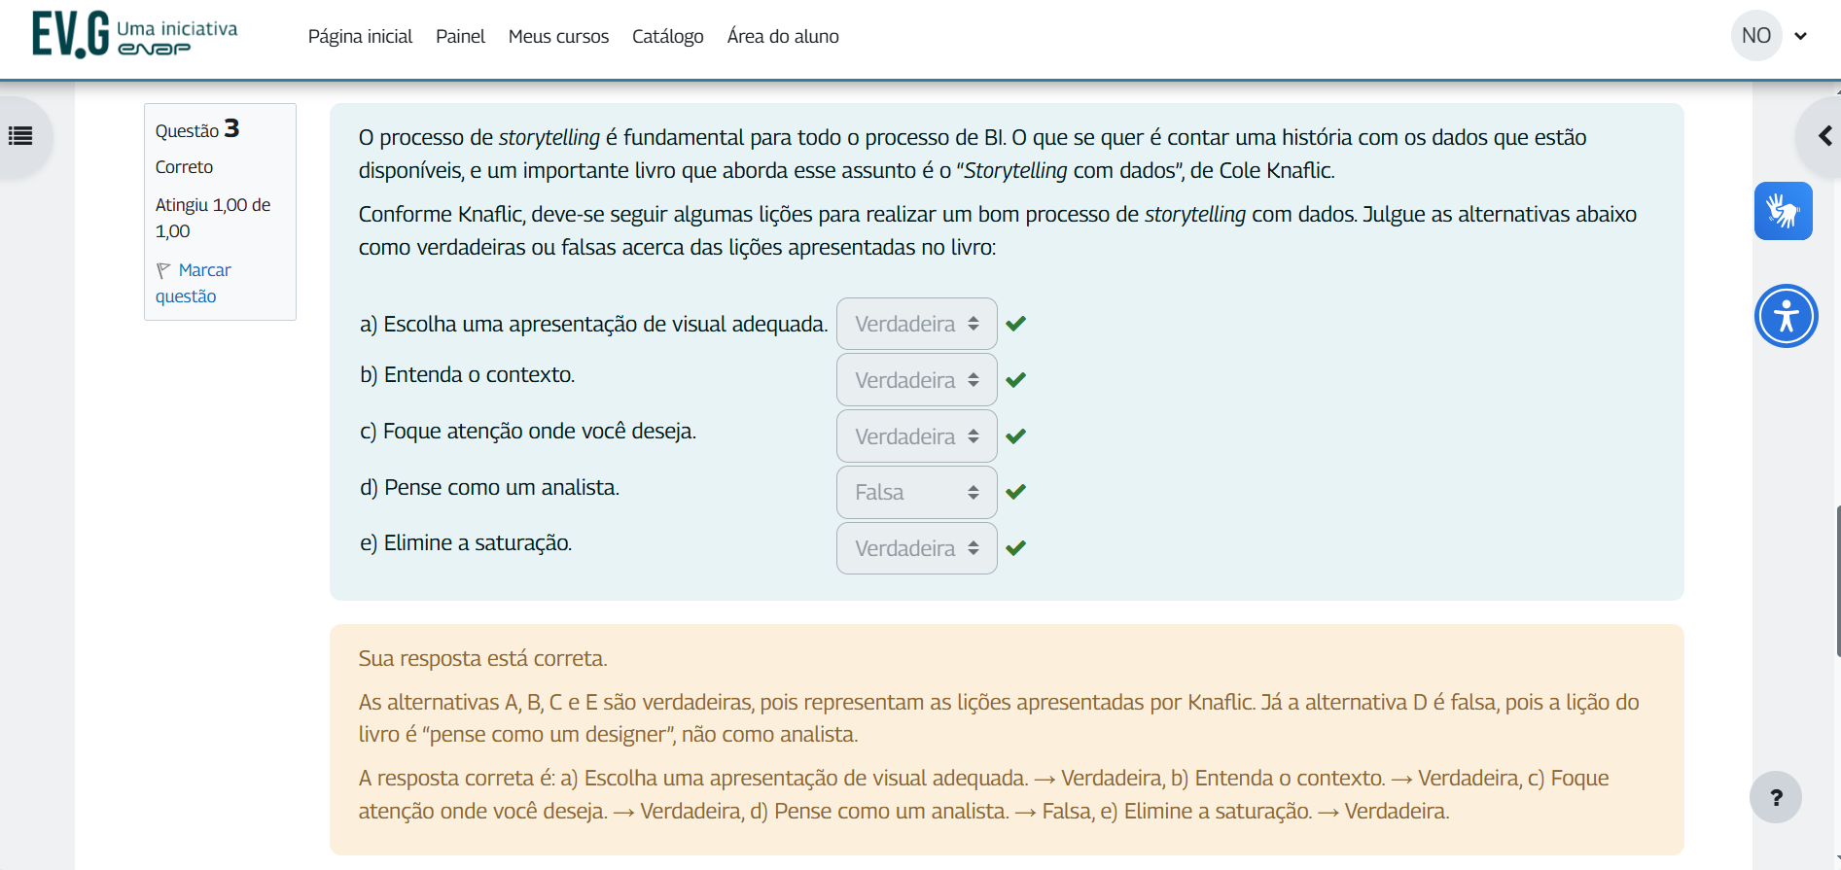The height and width of the screenshot is (870, 1841).
Task: Click the flag icon beside Marcar questão
Action: coord(163,270)
